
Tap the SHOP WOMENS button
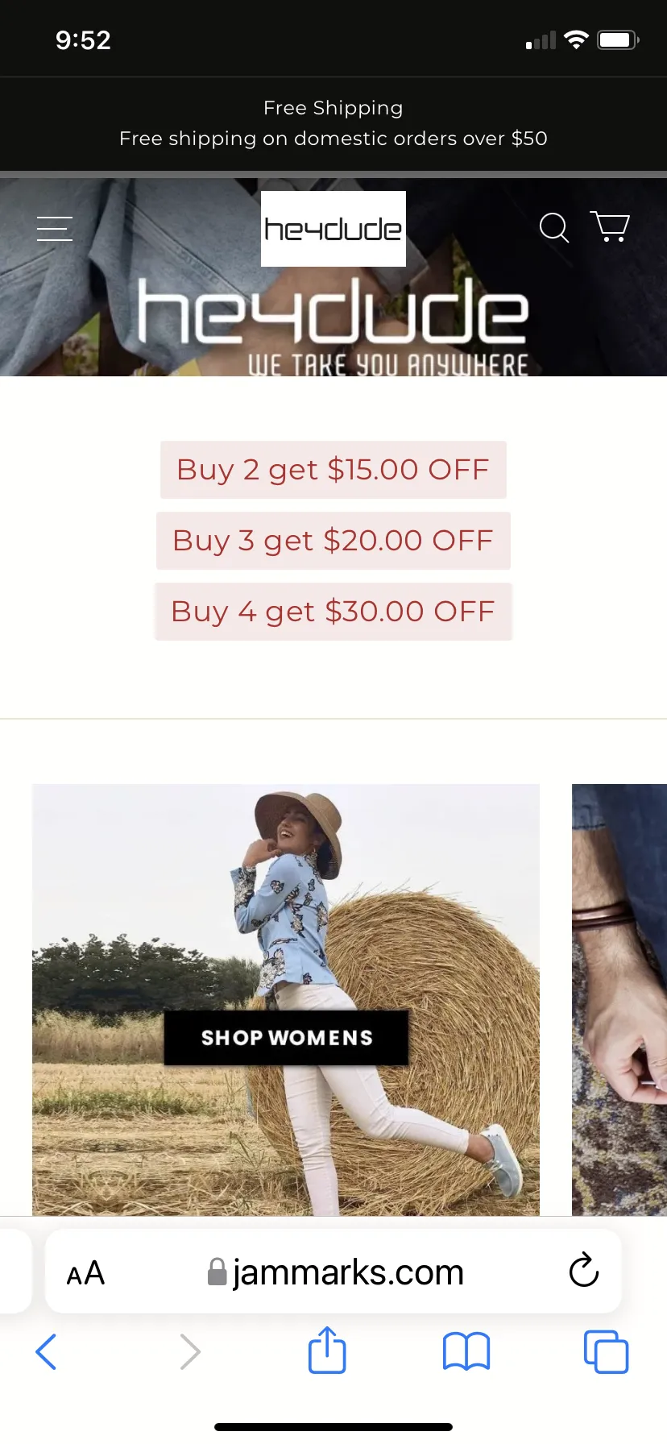[x=287, y=1038]
